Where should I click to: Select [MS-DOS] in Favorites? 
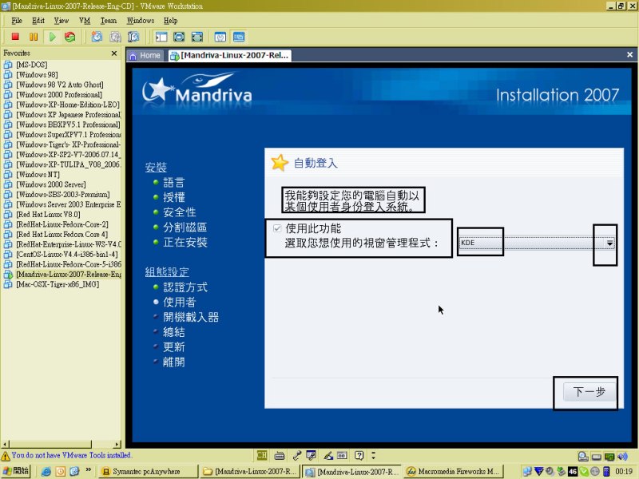coord(31,65)
